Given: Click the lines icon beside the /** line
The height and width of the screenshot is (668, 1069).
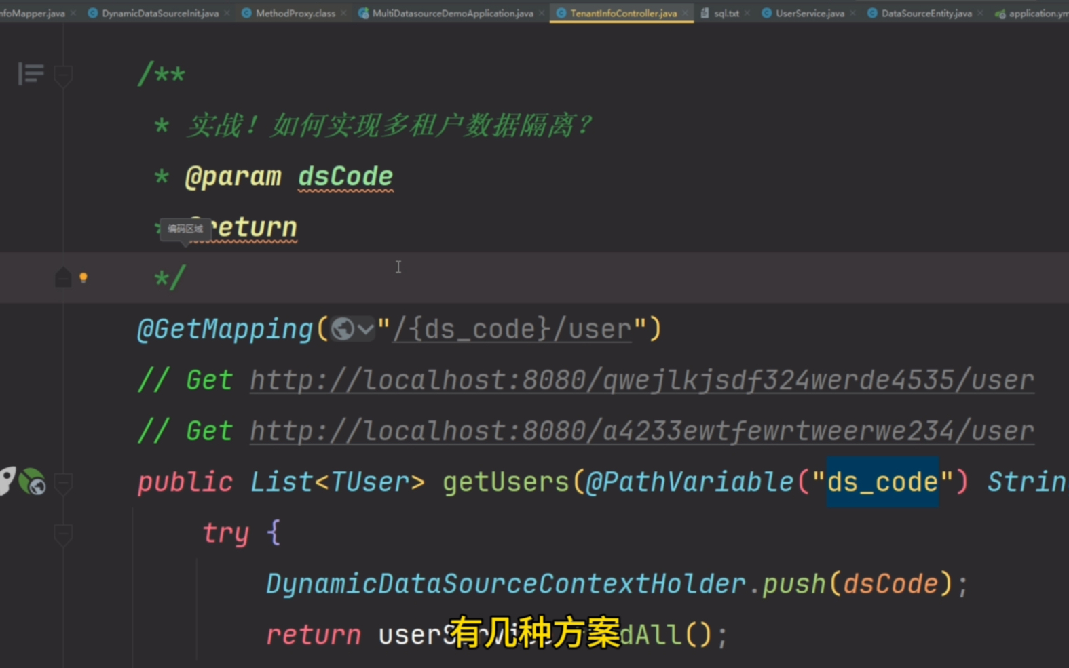Looking at the screenshot, I should [31, 73].
